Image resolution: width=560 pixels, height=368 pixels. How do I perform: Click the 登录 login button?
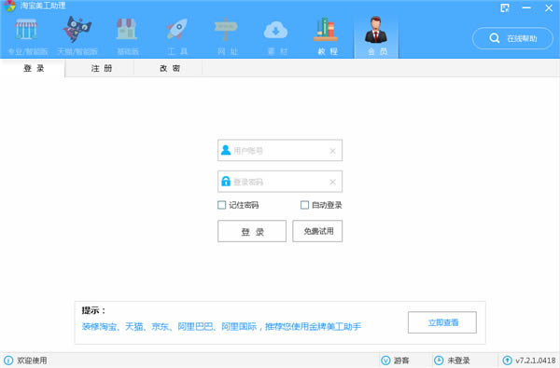coord(252,231)
